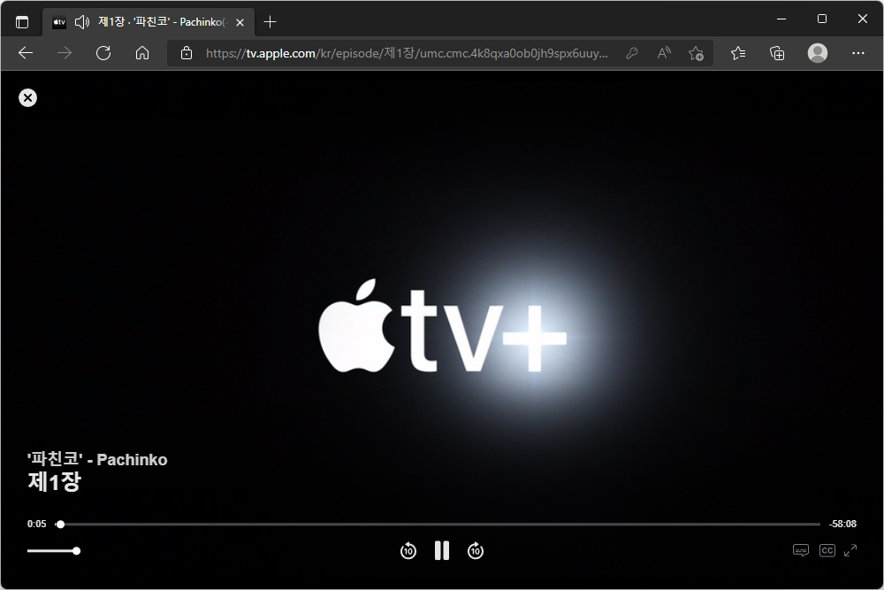The height and width of the screenshot is (590, 884).
Task: Enter fullscreen video mode
Action: 850,550
